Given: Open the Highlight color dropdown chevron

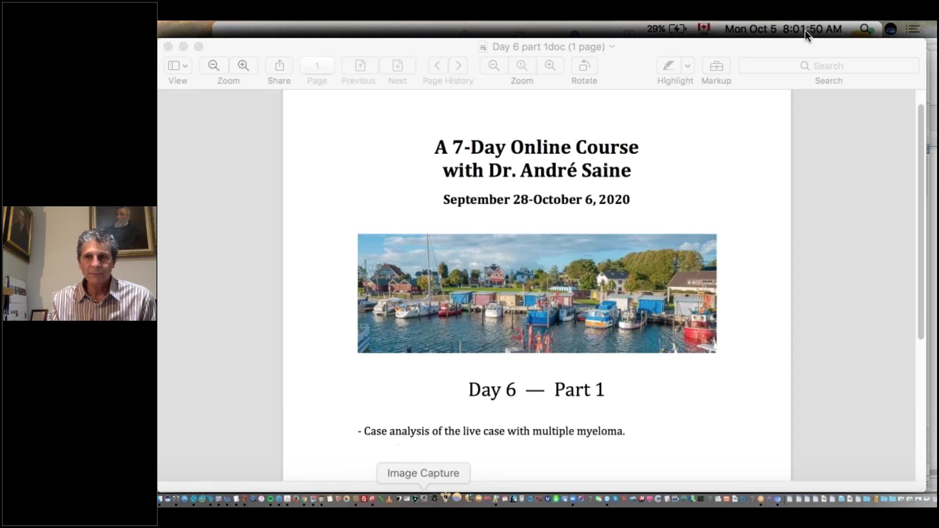Looking at the screenshot, I should (x=689, y=65).
